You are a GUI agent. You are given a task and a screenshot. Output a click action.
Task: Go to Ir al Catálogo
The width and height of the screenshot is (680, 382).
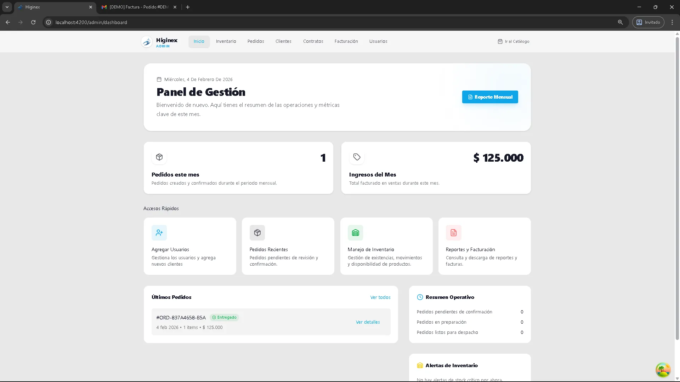click(514, 41)
